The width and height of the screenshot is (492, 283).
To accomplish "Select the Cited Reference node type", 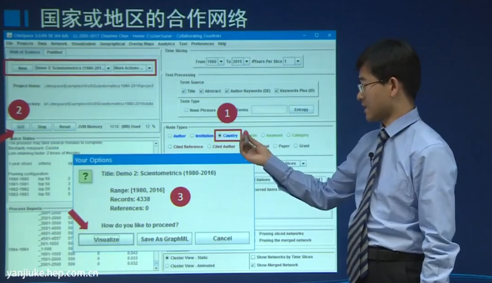I will pyautogui.click(x=170, y=147).
